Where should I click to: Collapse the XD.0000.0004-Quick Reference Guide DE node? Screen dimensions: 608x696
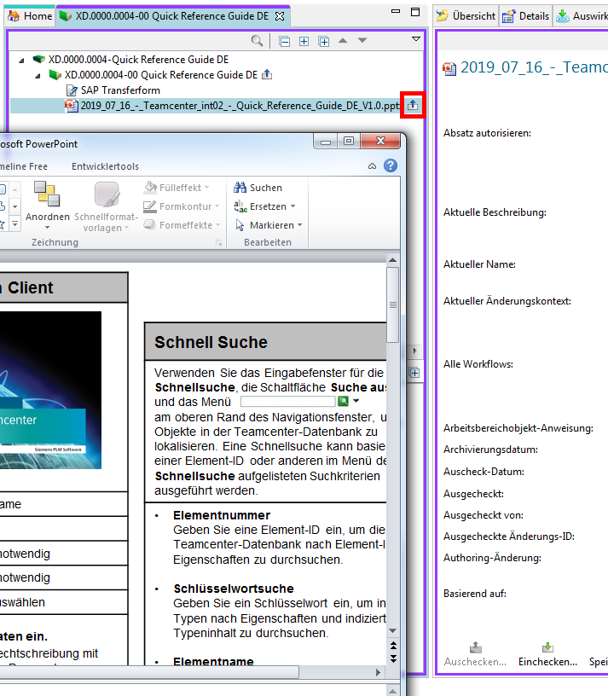(x=22, y=60)
